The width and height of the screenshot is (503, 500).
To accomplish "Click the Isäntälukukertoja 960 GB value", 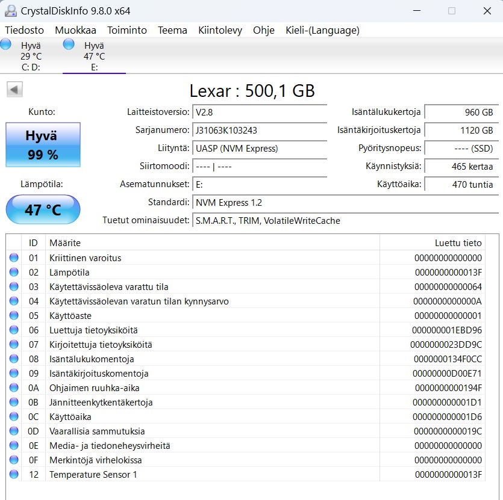I will click(x=461, y=113).
